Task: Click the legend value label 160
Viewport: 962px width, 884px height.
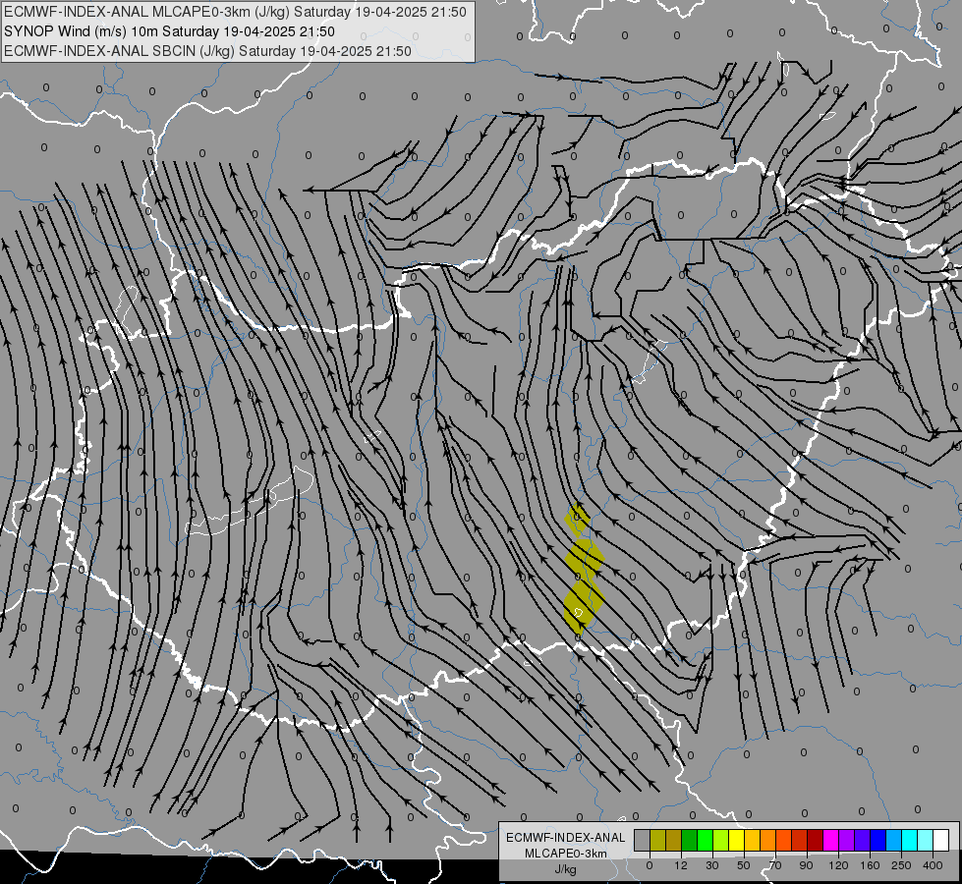Action: pyautogui.click(x=870, y=865)
